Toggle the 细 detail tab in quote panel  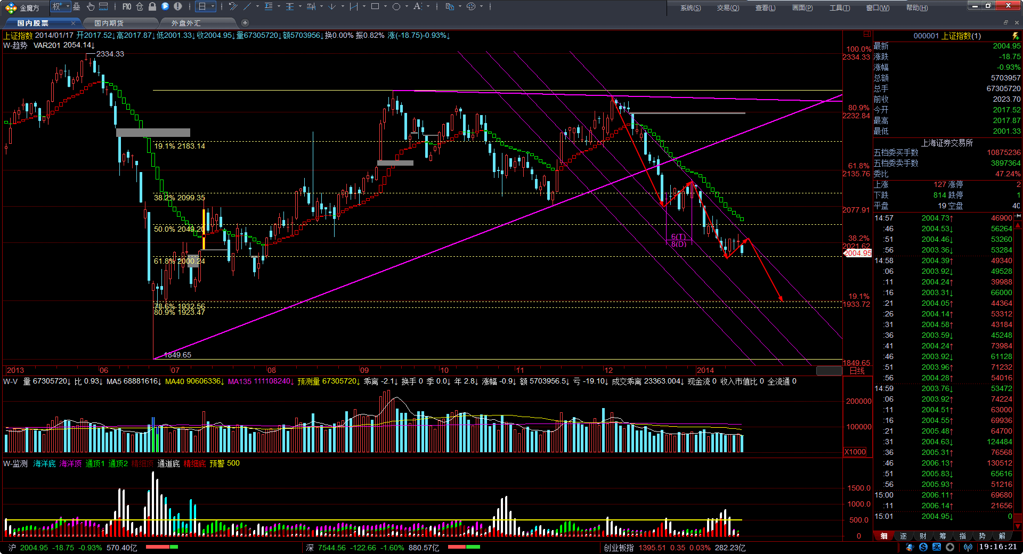pyautogui.click(x=884, y=536)
